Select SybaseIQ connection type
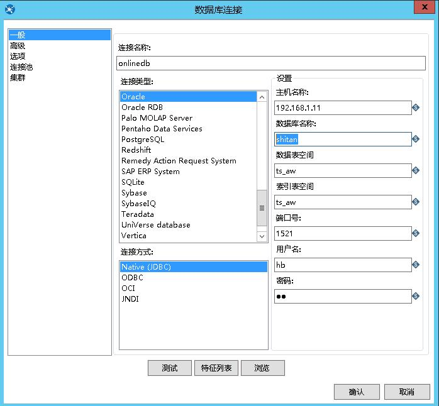 point(188,204)
